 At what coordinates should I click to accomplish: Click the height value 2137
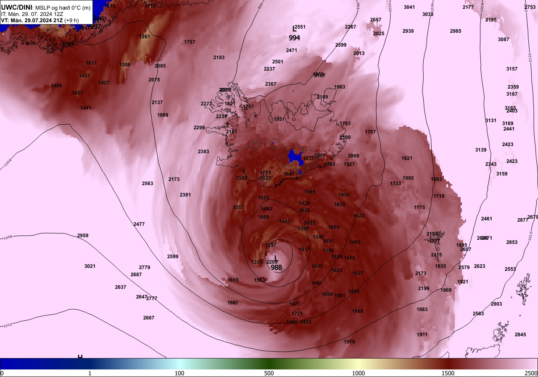(157, 102)
